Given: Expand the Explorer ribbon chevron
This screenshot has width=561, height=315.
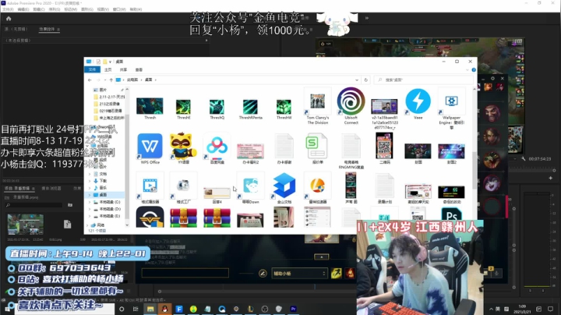Looking at the screenshot, I should pos(467,70).
